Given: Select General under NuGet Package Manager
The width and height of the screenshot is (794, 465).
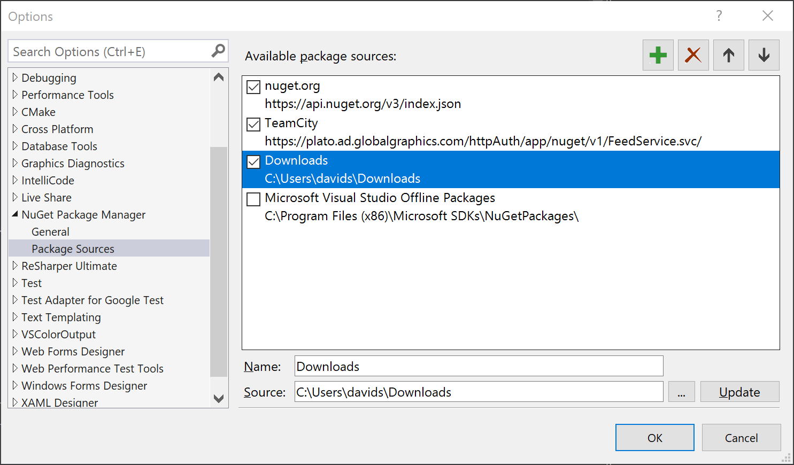Looking at the screenshot, I should (x=50, y=232).
